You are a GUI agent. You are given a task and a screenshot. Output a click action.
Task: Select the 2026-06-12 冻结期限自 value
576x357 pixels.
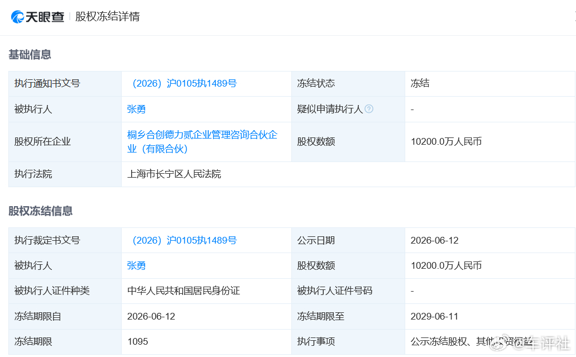coord(151,317)
